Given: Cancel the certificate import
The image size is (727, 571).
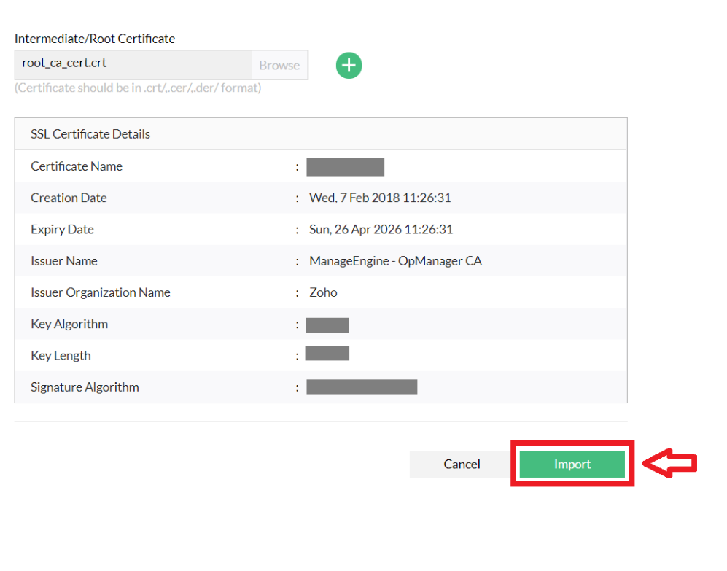Looking at the screenshot, I should (461, 464).
